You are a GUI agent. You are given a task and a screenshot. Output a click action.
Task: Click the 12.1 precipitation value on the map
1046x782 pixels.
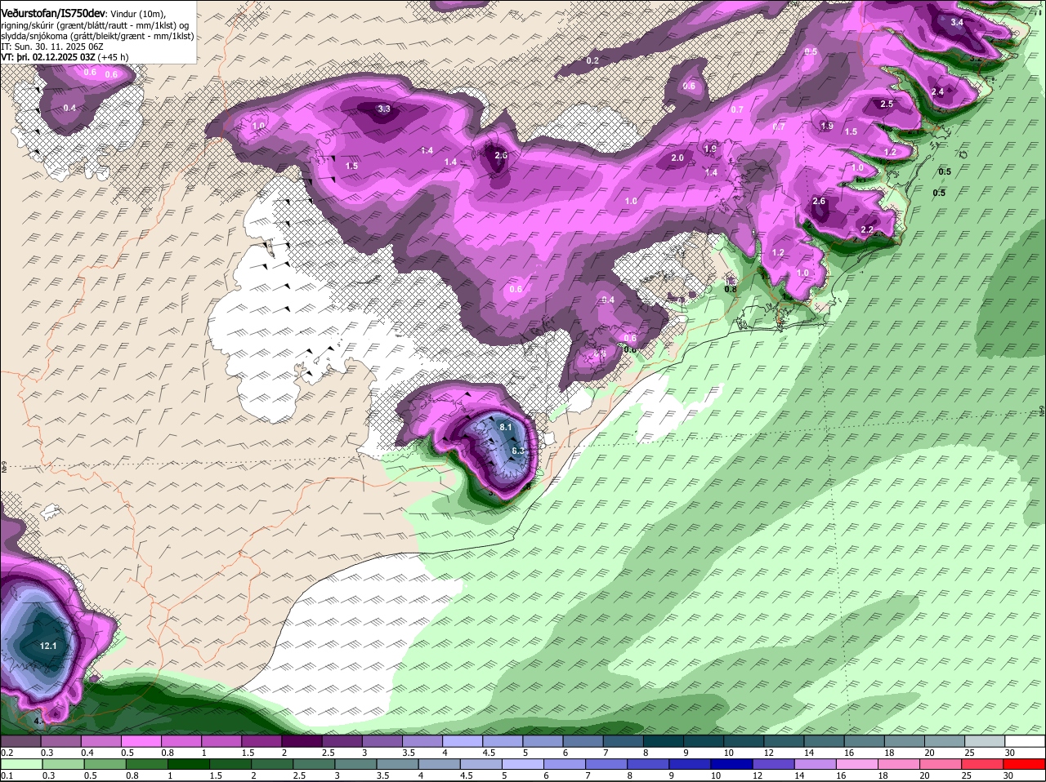tap(48, 646)
